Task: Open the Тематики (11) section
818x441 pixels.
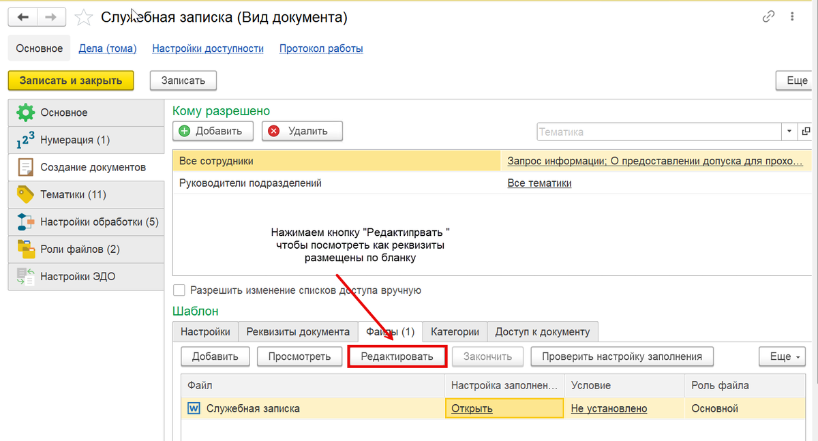Action: point(86,194)
